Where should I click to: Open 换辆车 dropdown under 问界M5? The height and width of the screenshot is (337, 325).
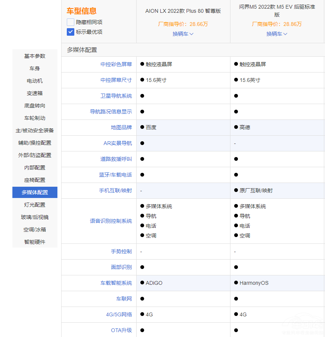pyautogui.click(x=277, y=34)
